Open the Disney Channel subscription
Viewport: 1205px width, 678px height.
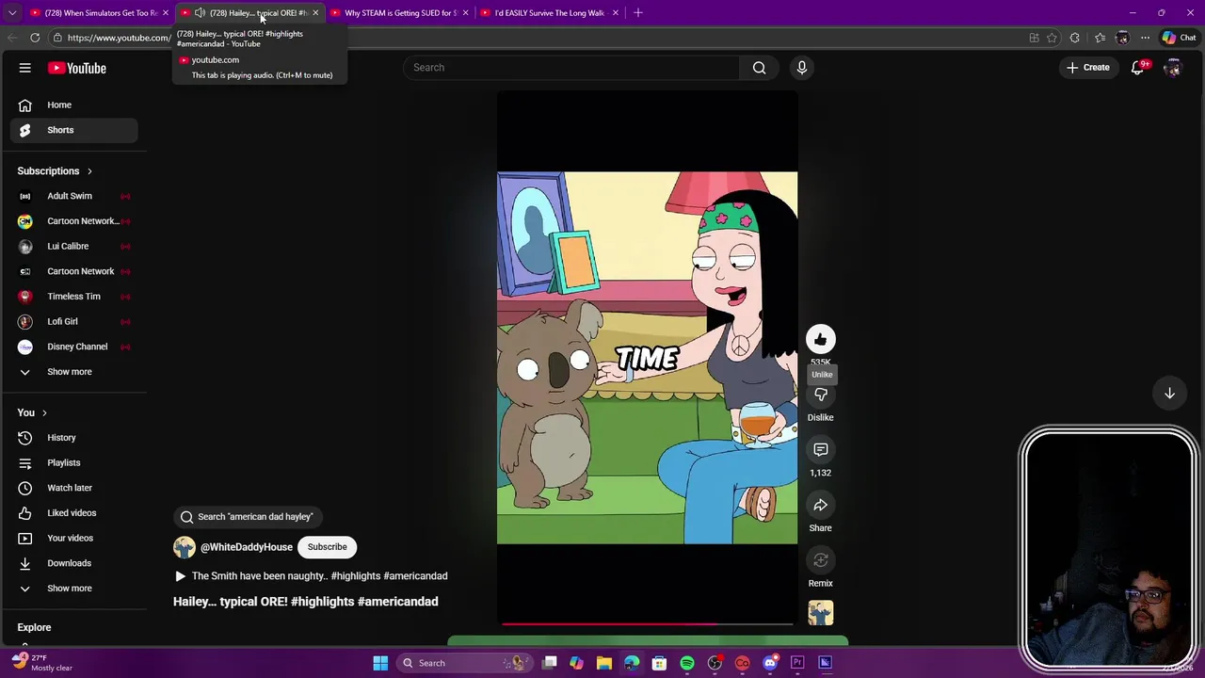(x=73, y=347)
